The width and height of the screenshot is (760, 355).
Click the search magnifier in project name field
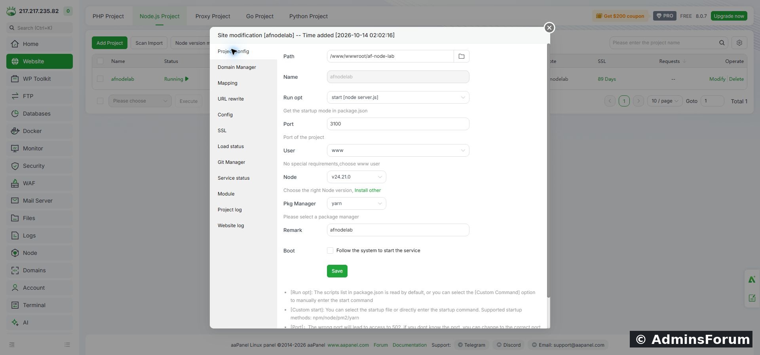(x=722, y=43)
